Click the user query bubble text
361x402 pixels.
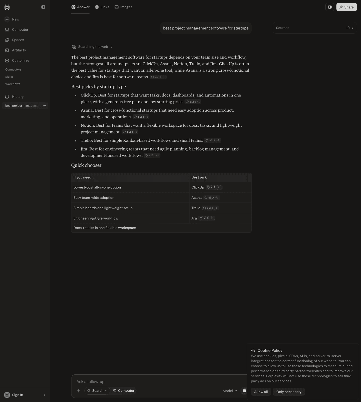(206, 28)
